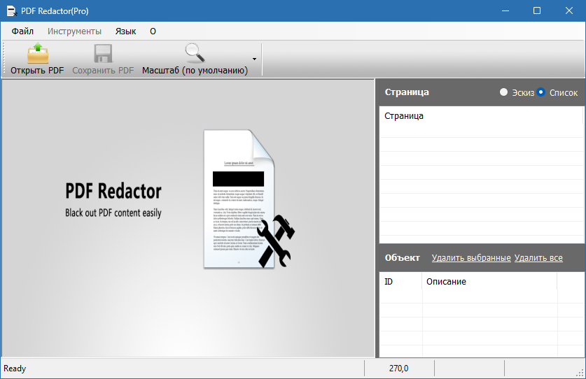Open the Инструменты menu
The image size is (586, 379).
74,31
